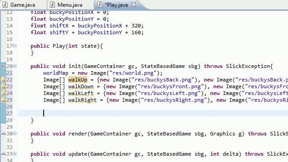This screenshot has height=162, width=288.
Task: Click the "res/world.png" string
Action: coord(134,73)
